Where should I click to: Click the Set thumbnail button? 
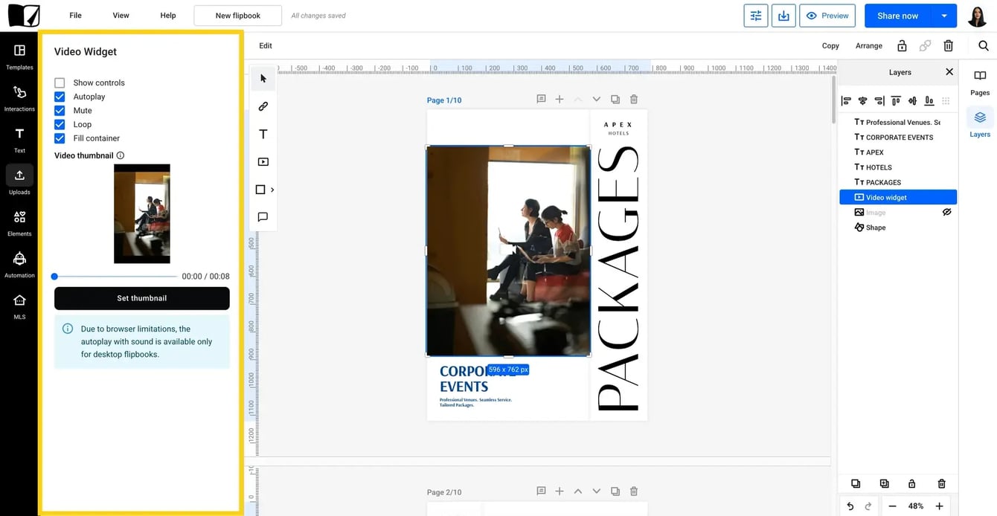click(x=142, y=298)
